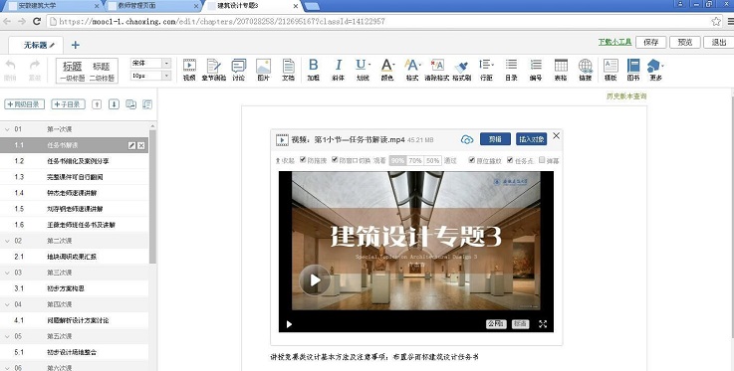Screen dimensions: 734x371
Task: Click the 预览 preview button
Action: pos(685,42)
